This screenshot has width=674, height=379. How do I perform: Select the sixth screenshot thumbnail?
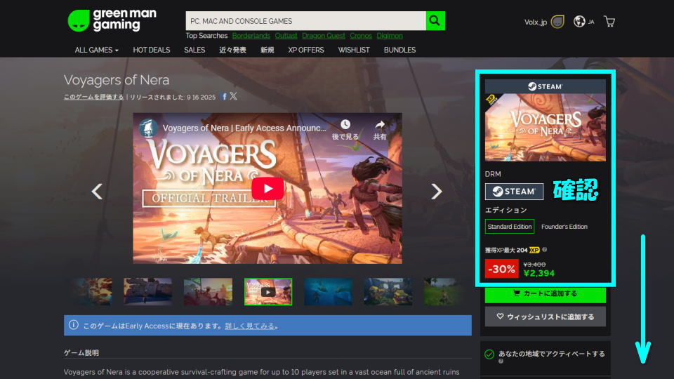coord(388,292)
